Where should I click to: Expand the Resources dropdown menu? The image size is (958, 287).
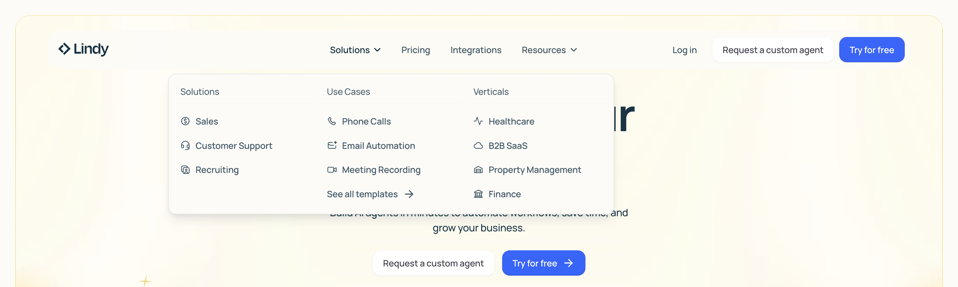(x=549, y=50)
